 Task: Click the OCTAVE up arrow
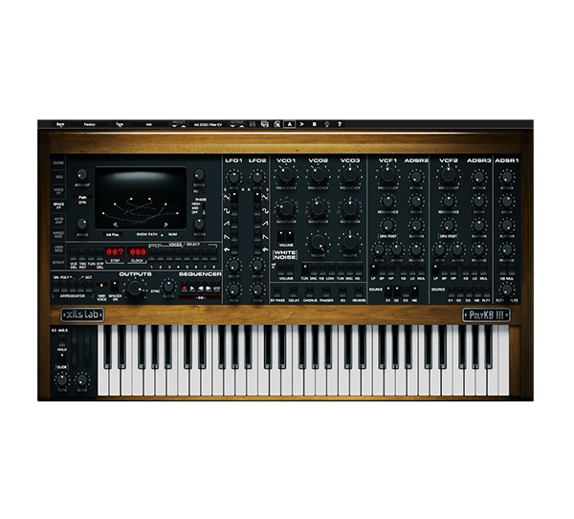241,126
